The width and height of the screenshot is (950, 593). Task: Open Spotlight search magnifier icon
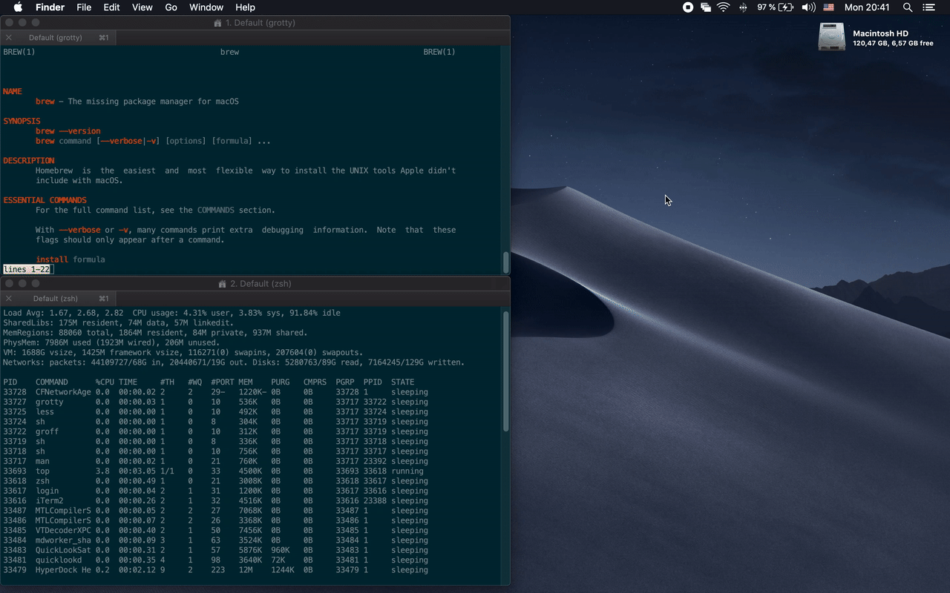pos(907,7)
